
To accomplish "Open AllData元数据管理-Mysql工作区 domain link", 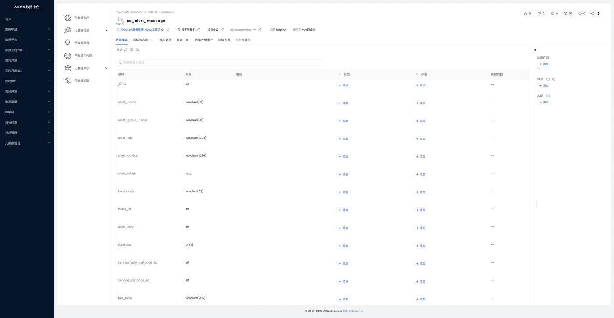I will (x=140, y=30).
